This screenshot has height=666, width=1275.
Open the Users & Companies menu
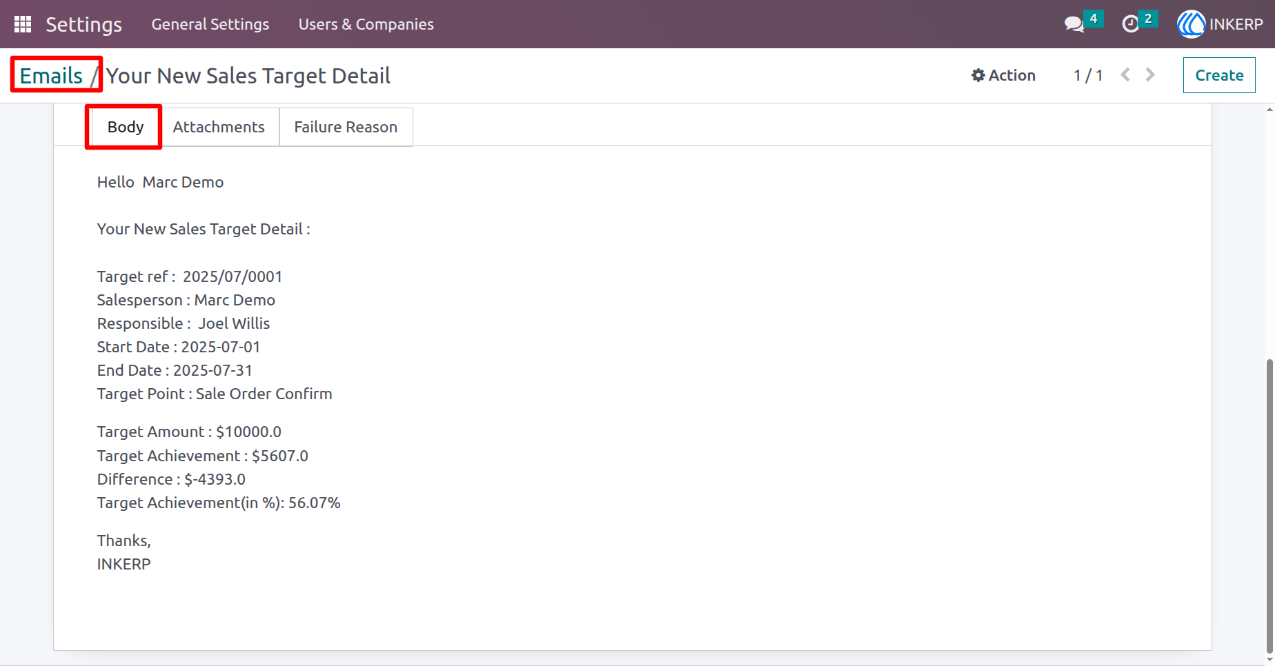[x=366, y=24]
